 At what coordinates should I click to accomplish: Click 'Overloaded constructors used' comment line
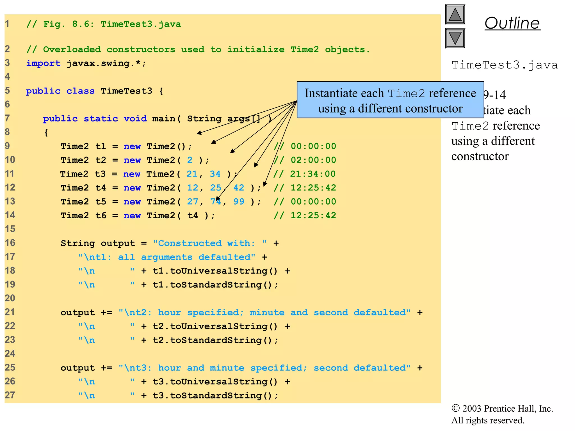pos(198,50)
